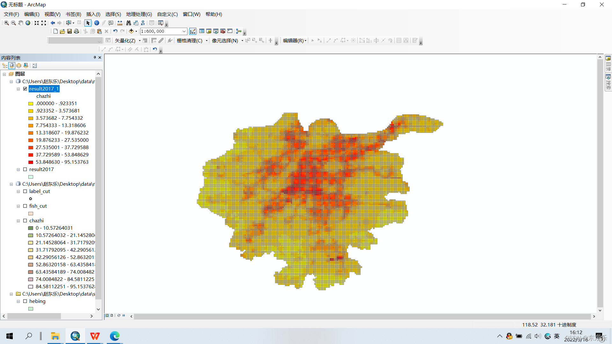The image size is (612, 344).
Task: Open the map scale dropdown
Action: click(x=184, y=31)
